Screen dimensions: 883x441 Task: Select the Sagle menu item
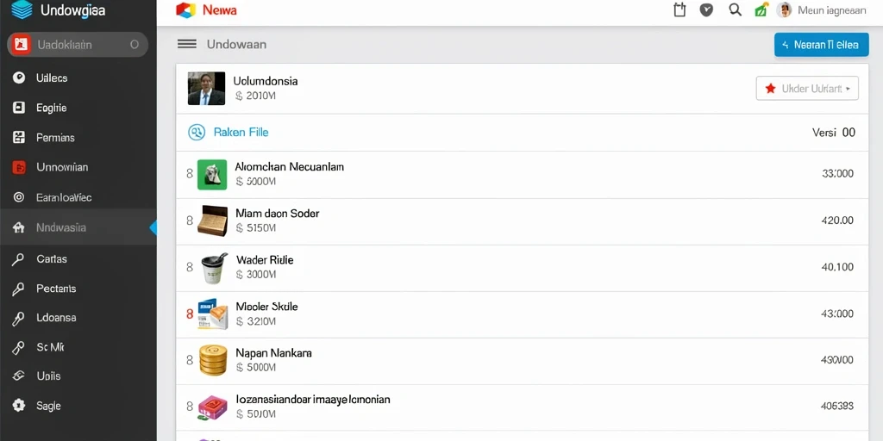(x=78, y=405)
